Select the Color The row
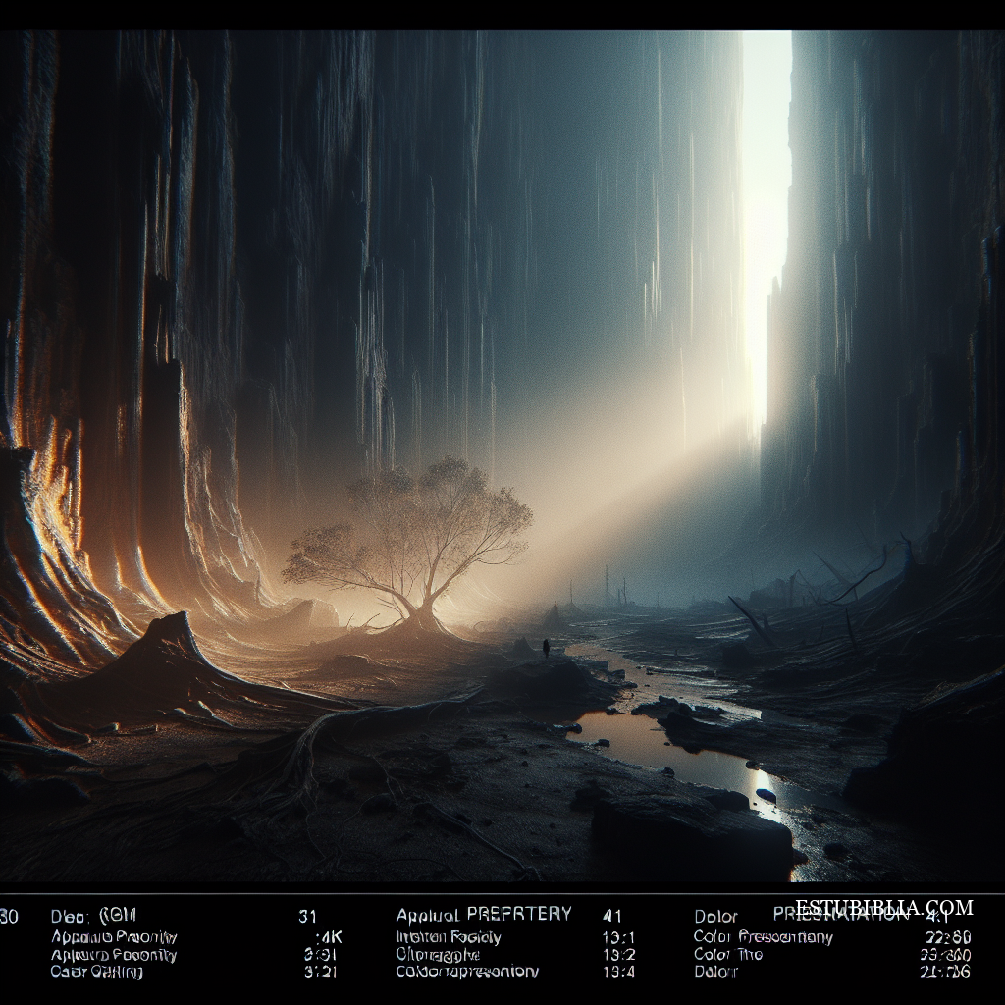The image size is (1005, 1005). [x=727, y=954]
